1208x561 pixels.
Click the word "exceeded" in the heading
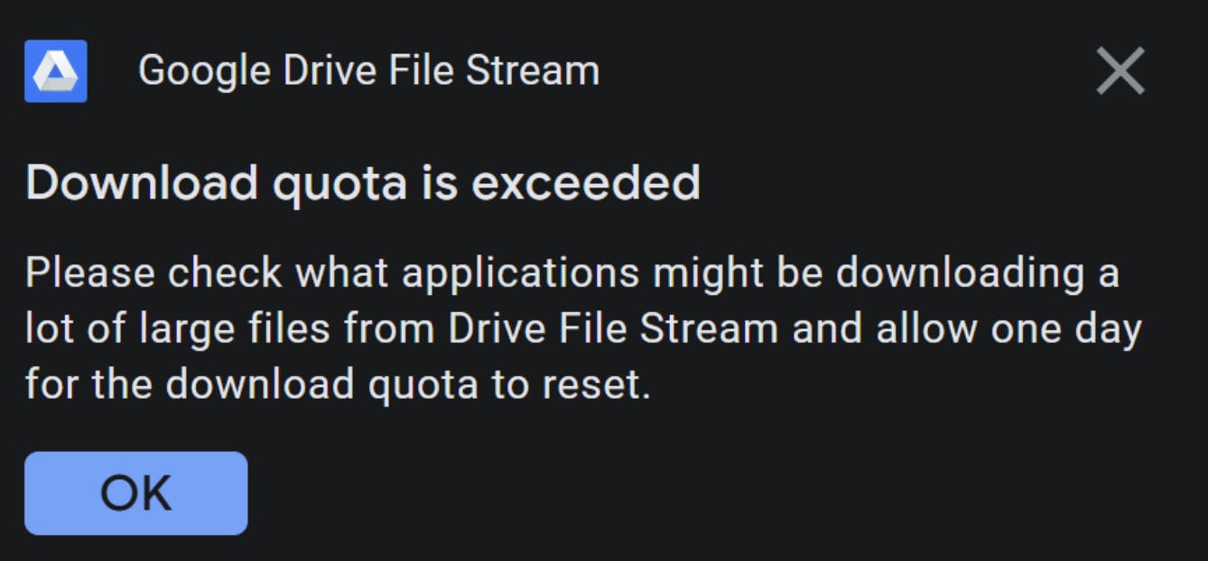(586, 183)
